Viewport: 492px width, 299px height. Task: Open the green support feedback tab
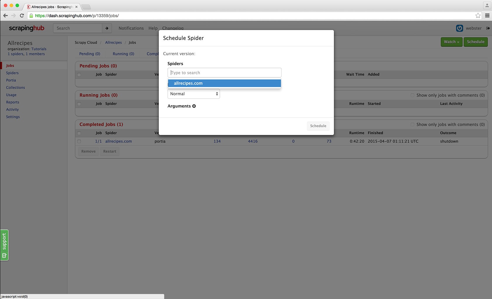(x=4, y=245)
